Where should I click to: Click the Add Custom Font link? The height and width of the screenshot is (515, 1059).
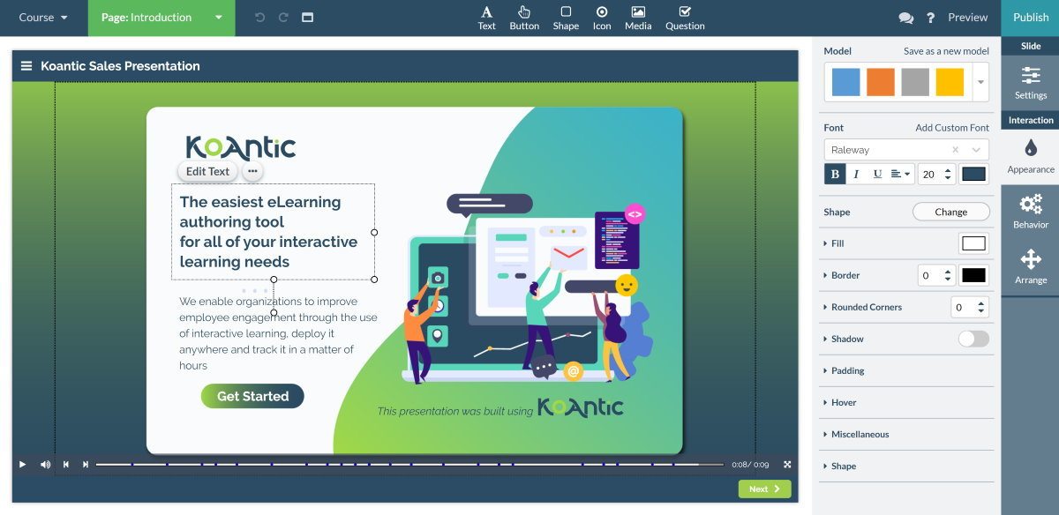(x=952, y=128)
